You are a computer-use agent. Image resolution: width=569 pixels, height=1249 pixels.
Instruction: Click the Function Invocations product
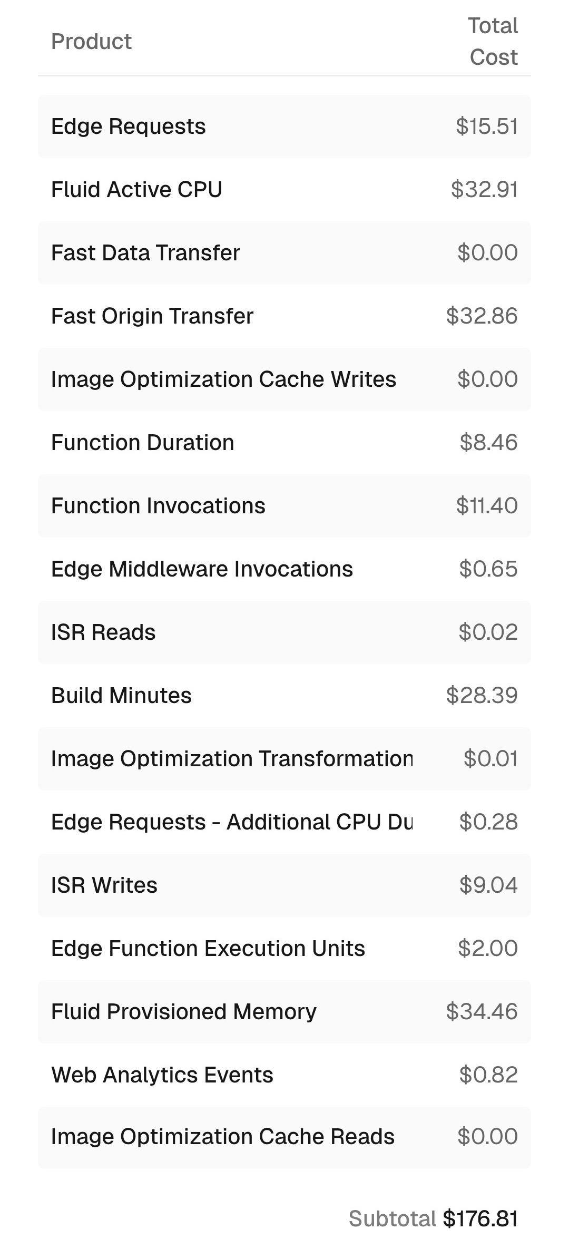[x=158, y=506]
